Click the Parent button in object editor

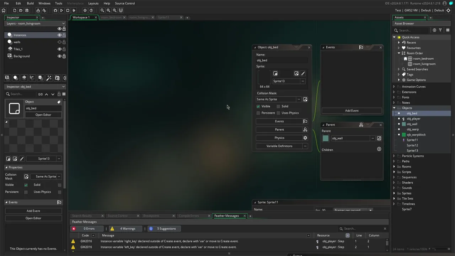tap(279, 129)
